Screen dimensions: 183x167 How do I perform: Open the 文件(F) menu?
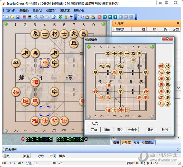tap(11, 11)
